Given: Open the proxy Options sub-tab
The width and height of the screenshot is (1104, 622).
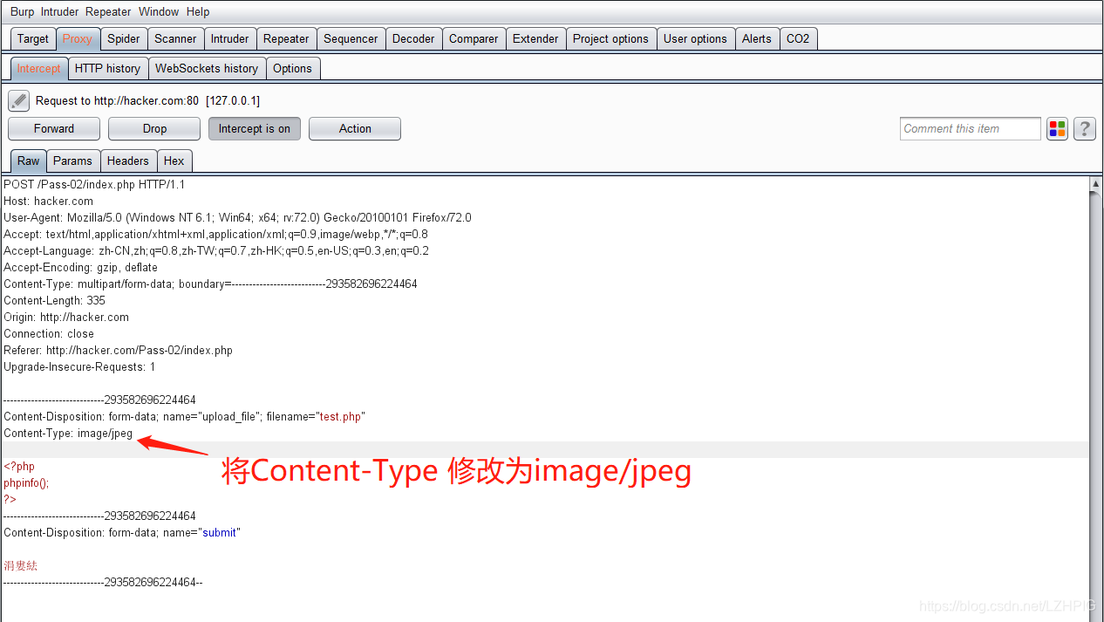Looking at the screenshot, I should point(292,69).
